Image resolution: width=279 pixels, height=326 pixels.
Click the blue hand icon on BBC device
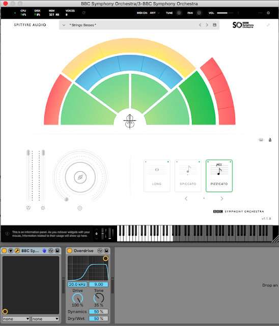coord(44,251)
